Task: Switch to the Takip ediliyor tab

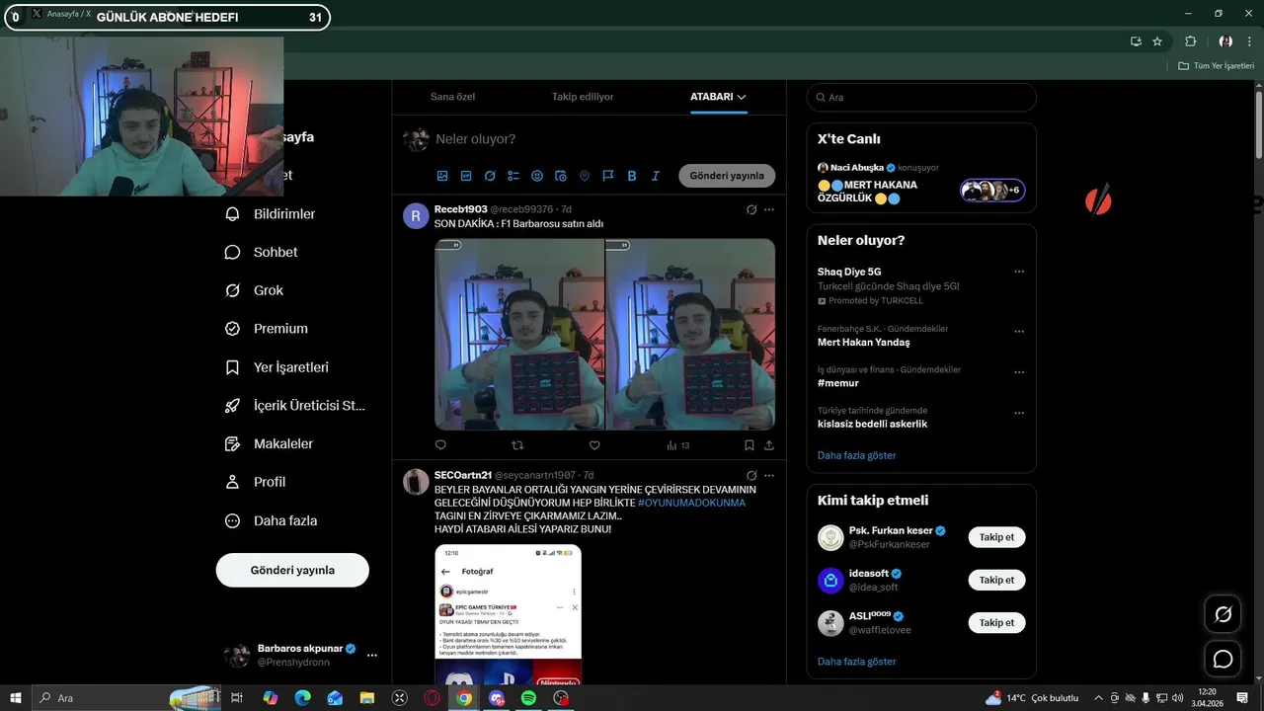Action: [x=583, y=97]
